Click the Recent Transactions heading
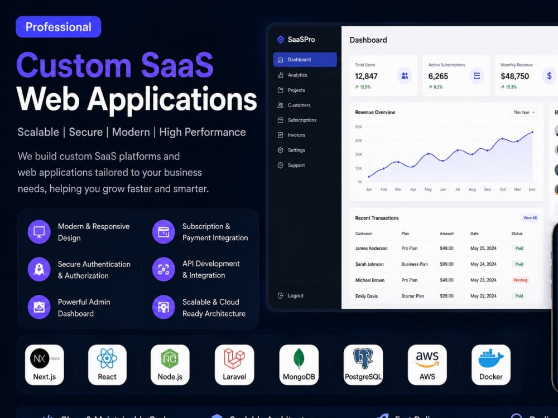The width and height of the screenshot is (558, 418). coord(377,218)
